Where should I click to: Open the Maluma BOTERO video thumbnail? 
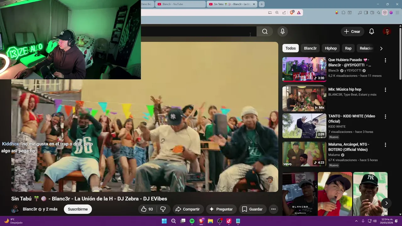[x=304, y=154]
